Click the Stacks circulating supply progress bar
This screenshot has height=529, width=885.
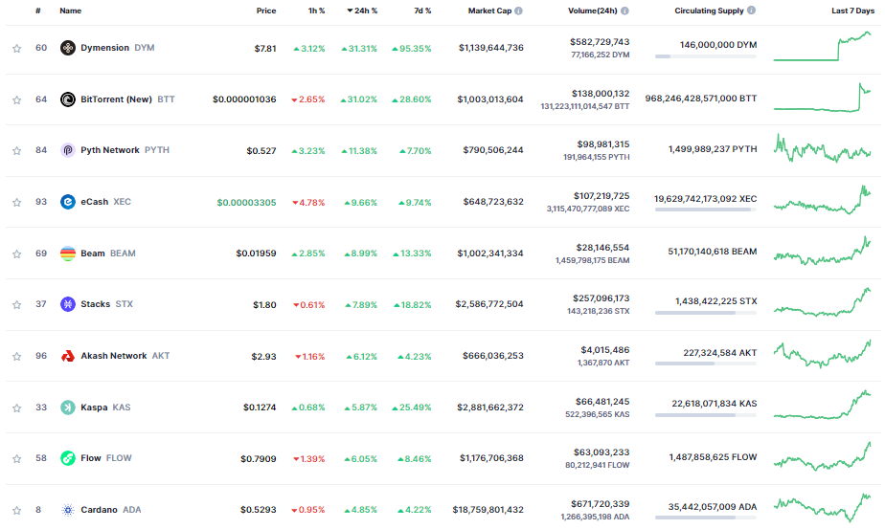[x=705, y=313]
